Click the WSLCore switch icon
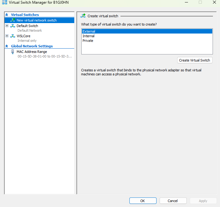Image resolution: width=220 pixels, height=207 pixels. coord(13,36)
